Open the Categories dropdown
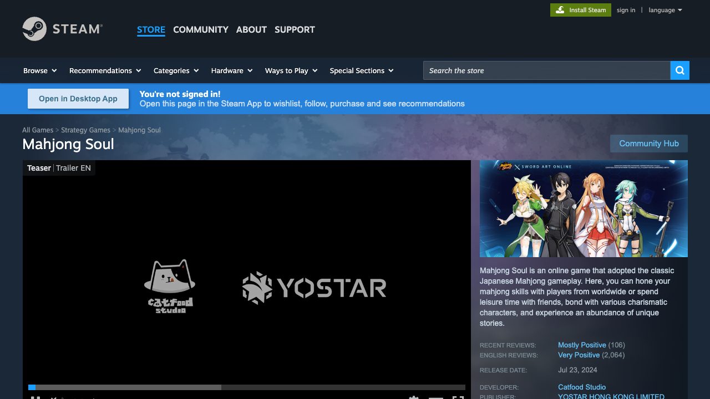The image size is (710, 399). click(x=176, y=70)
